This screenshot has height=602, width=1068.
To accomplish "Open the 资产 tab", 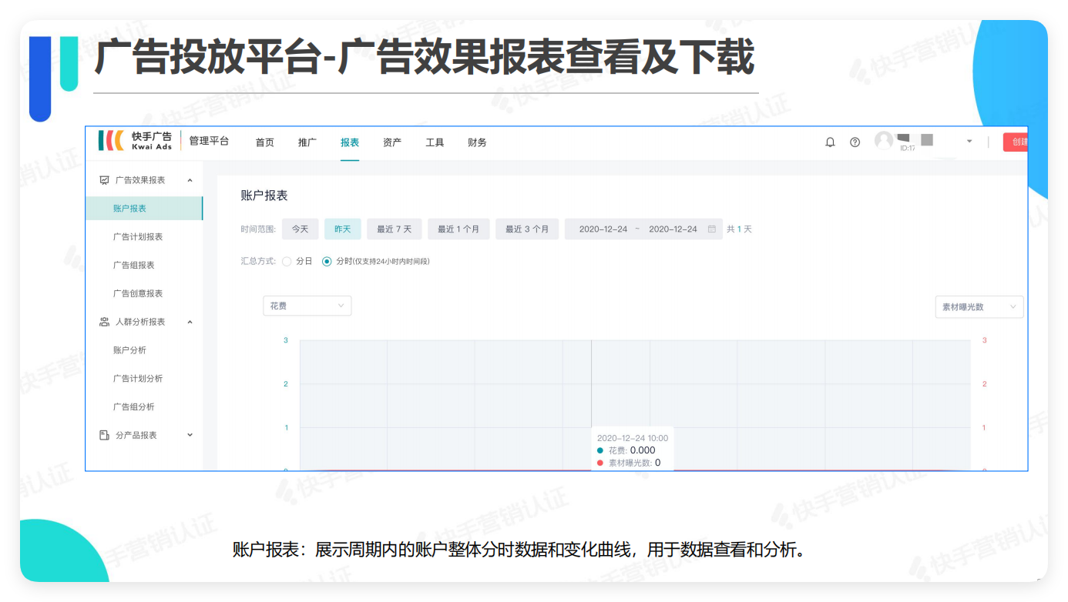I will (392, 142).
